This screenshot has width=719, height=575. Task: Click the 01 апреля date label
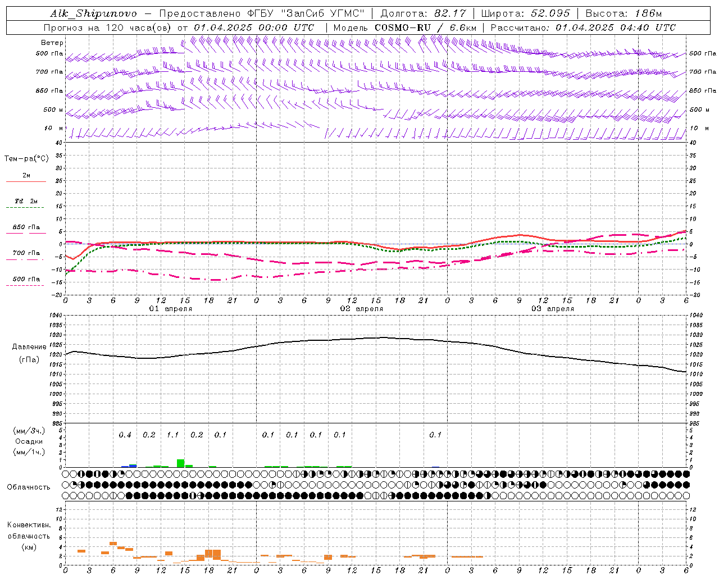(x=171, y=308)
